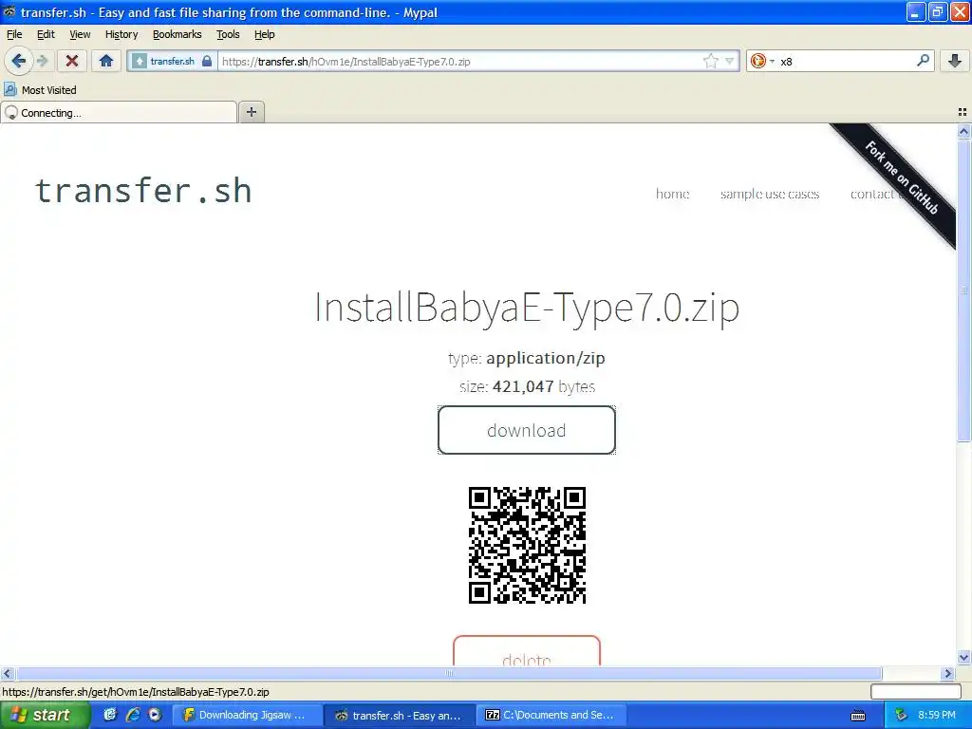Click the Most Visited bookmarks folder
Image resolution: width=972 pixels, height=729 pixels.
tap(40, 90)
